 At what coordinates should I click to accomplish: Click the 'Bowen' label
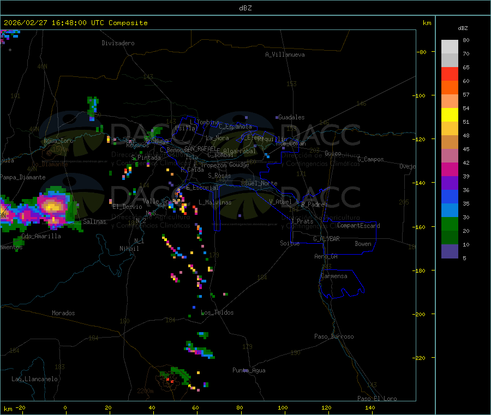(x=363, y=244)
